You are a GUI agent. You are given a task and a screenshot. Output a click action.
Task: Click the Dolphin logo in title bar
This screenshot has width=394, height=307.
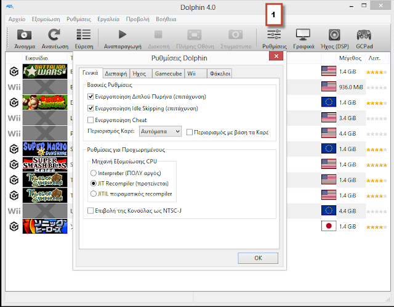pyautogui.click(x=10, y=7)
